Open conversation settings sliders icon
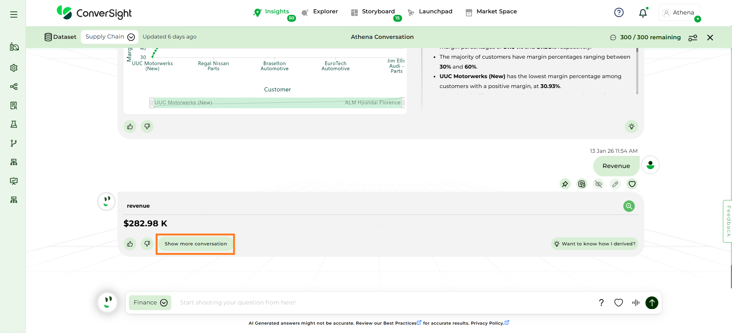This screenshot has height=333, width=732. coord(693,37)
